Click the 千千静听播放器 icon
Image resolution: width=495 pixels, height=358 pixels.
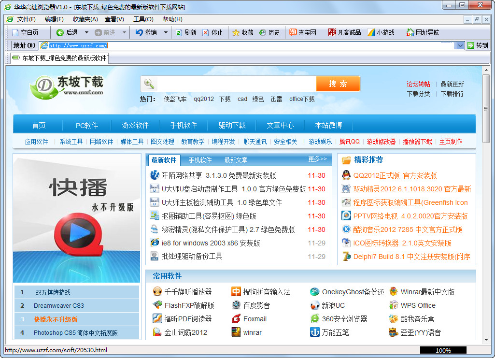tap(157, 291)
